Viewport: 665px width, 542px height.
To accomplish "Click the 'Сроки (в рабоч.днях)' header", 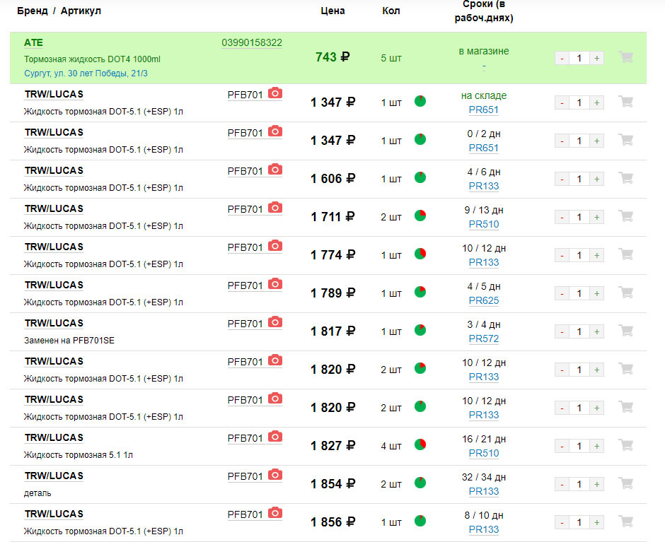I will point(484,11).
